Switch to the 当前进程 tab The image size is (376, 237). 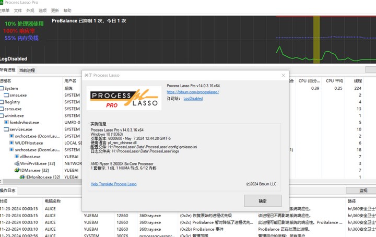coord(27,70)
